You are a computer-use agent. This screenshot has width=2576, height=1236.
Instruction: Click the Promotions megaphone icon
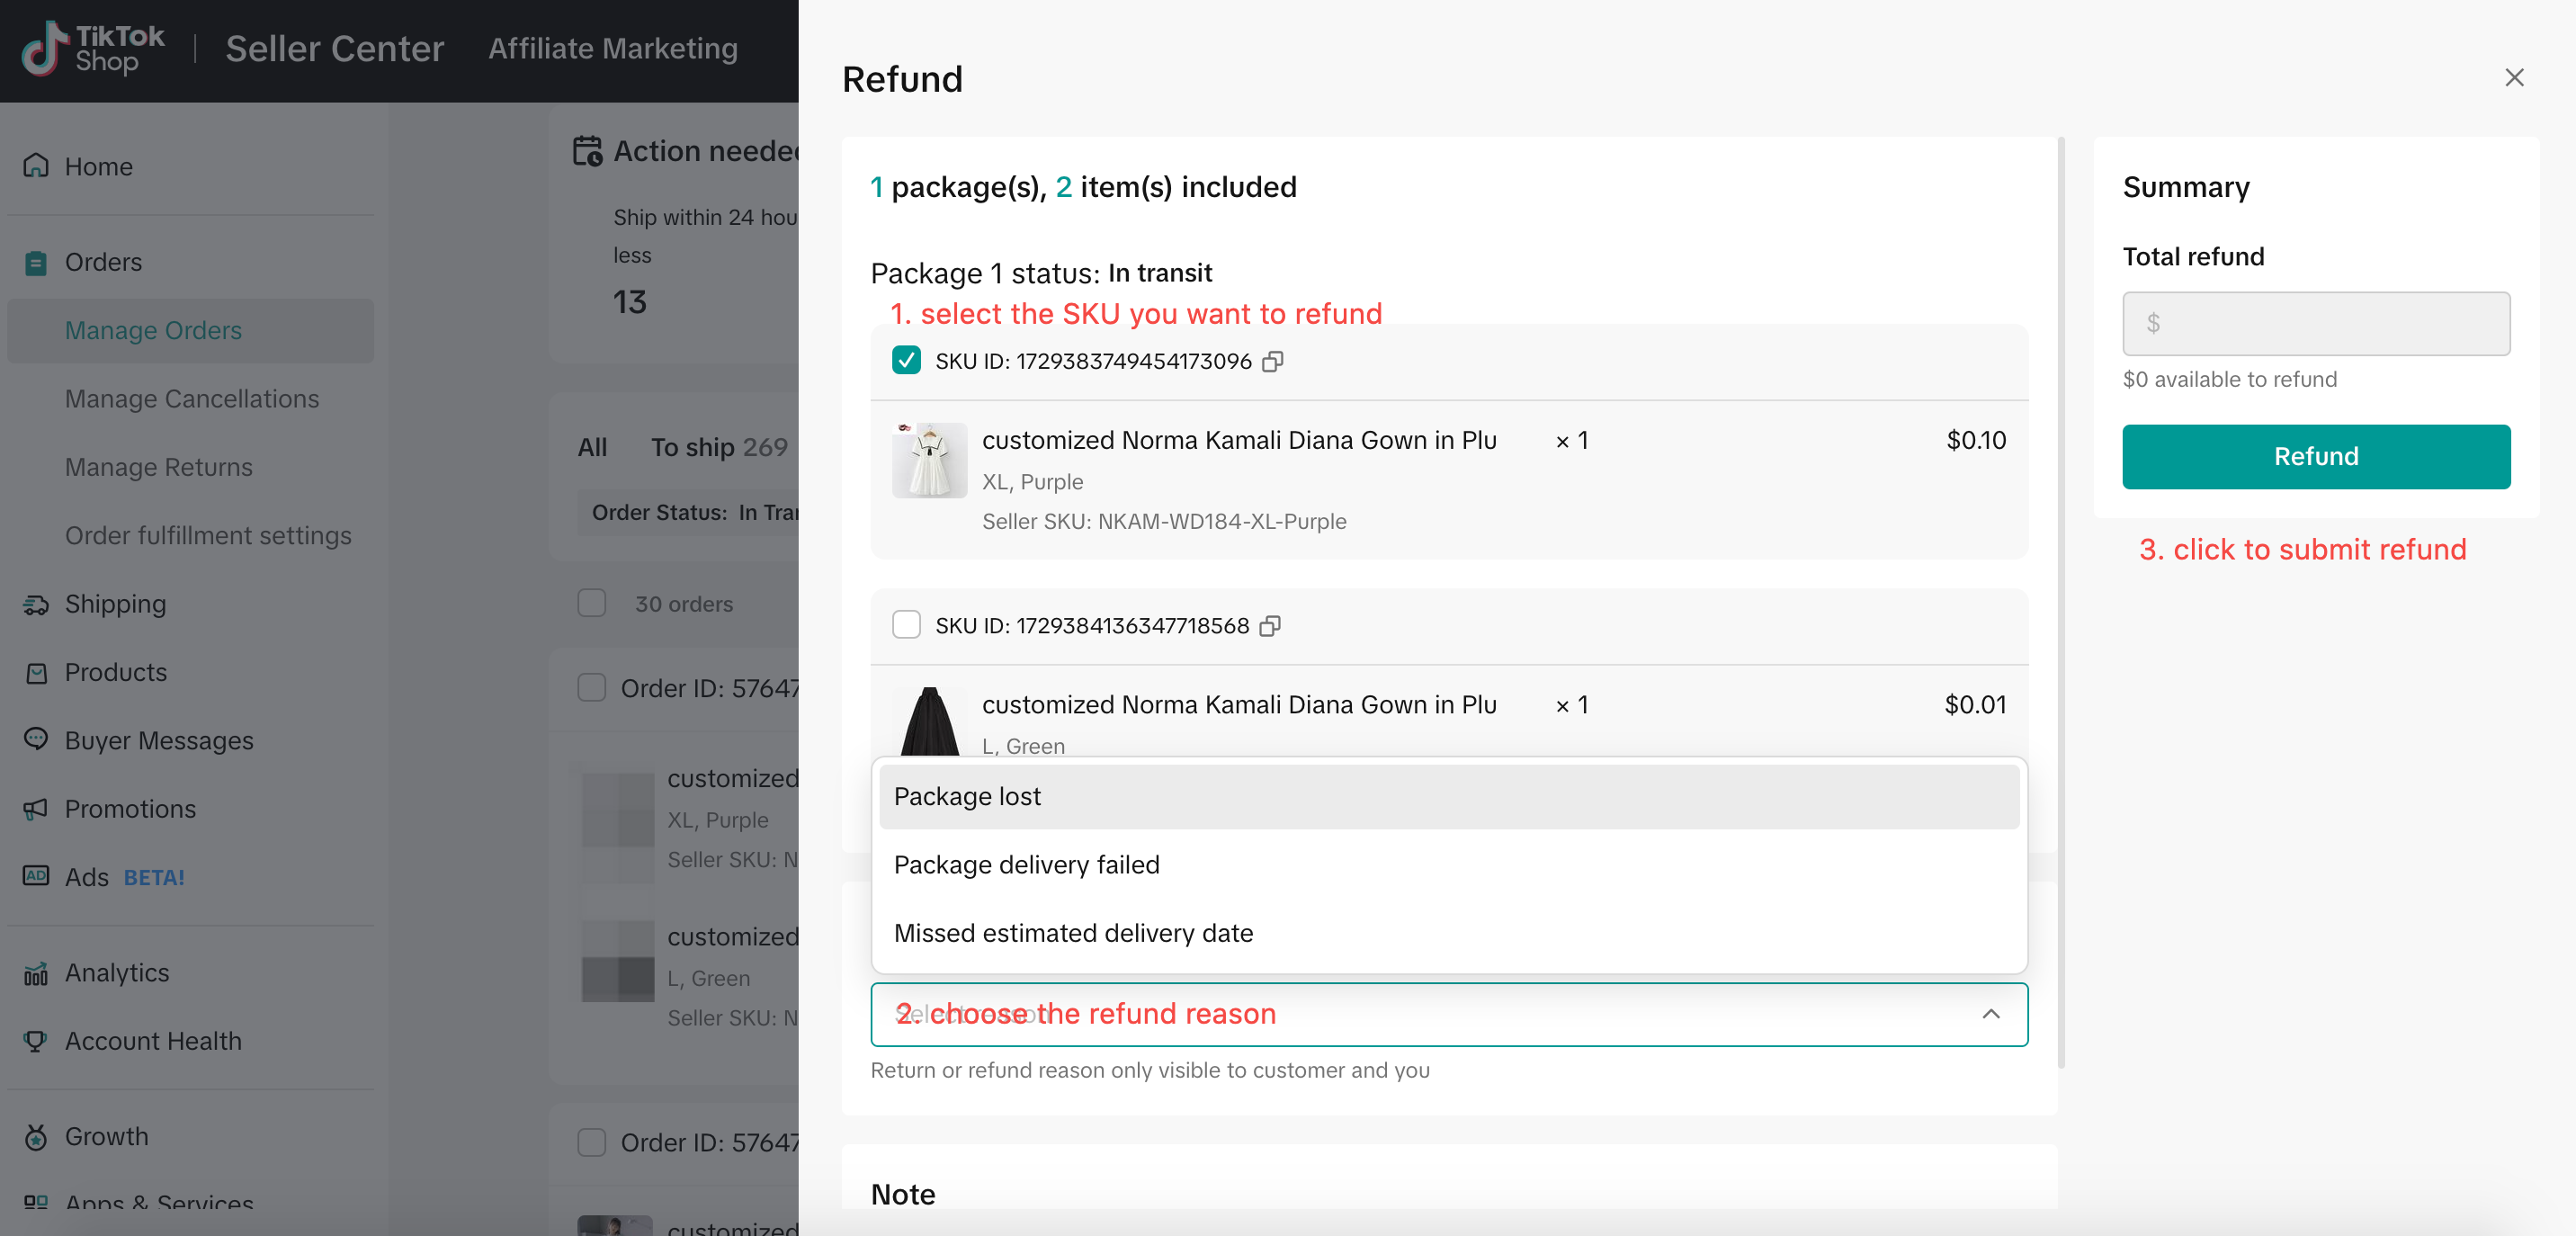coord(36,808)
